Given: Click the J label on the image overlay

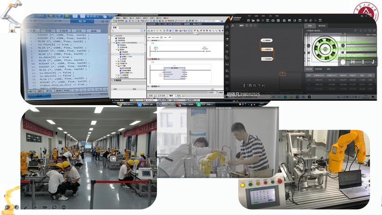Looking at the screenshot, I should (x=372, y=62).
